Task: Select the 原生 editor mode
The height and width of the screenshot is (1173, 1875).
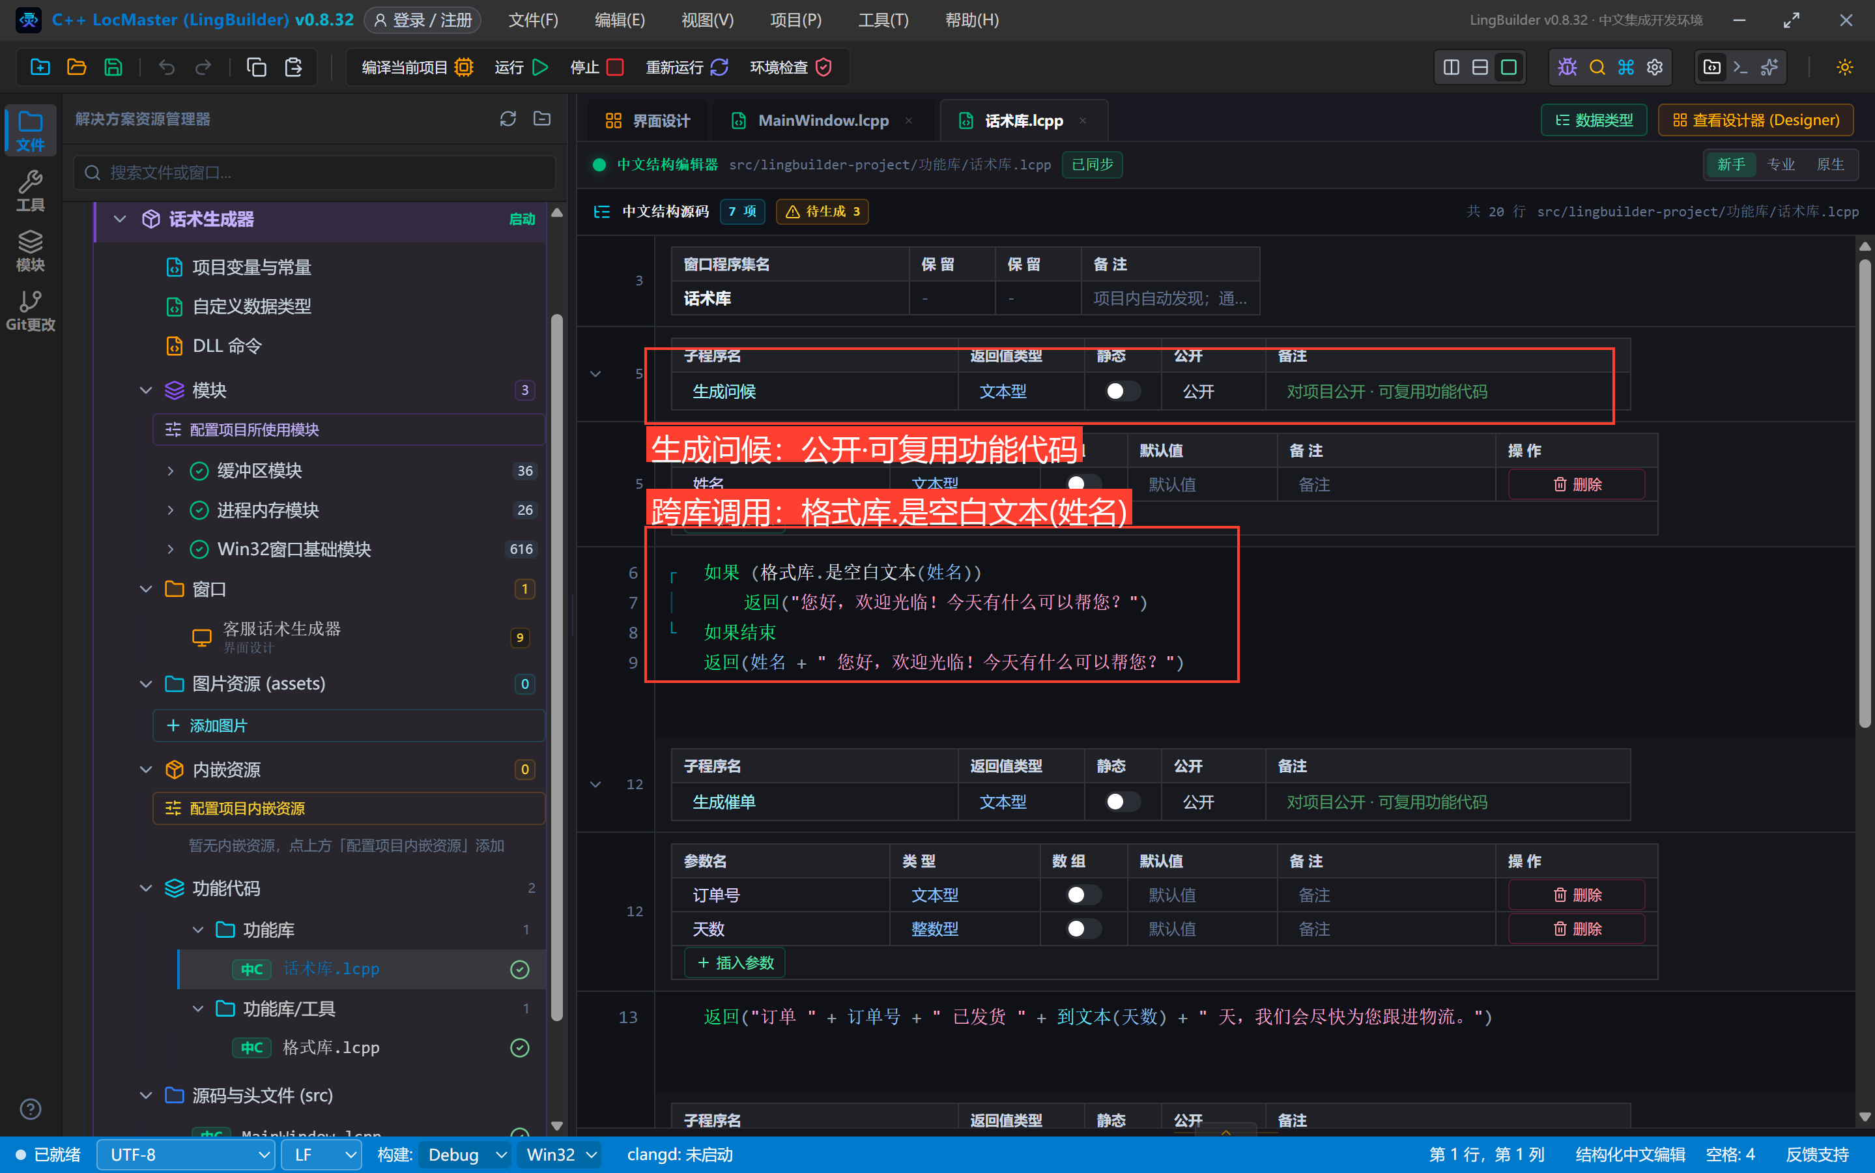Action: (x=1830, y=164)
